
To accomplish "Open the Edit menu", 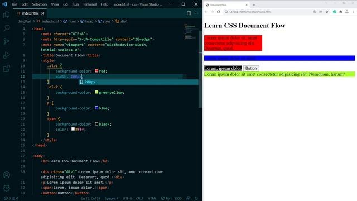I will [x=25, y=4].
